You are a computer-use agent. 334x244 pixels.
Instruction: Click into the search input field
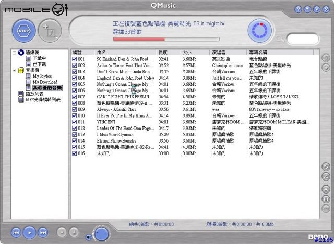(303, 39)
